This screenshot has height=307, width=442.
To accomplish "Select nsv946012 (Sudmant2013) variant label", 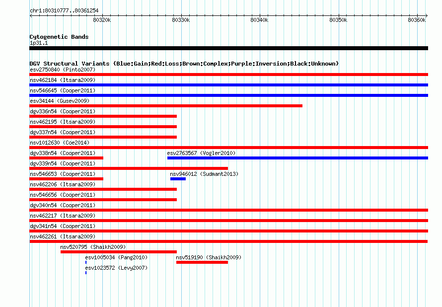I will pyautogui.click(x=204, y=174).
